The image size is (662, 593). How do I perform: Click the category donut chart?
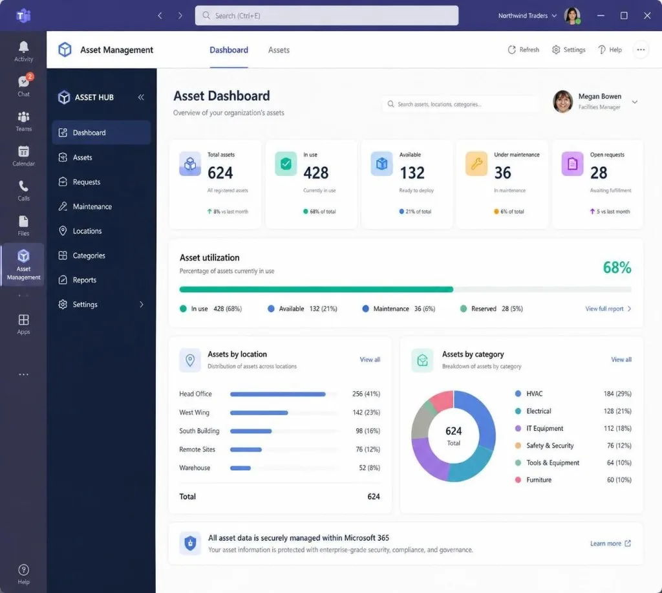pyautogui.click(x=453, y=436)
